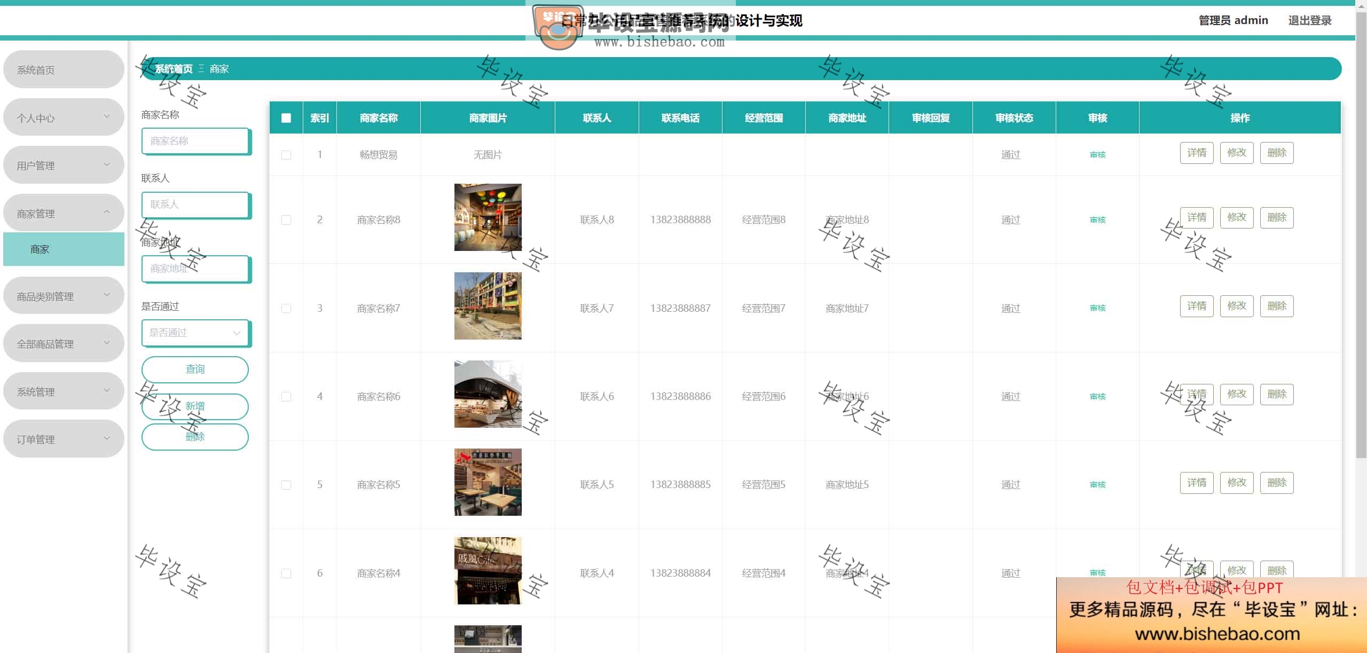Open the 是否通过 dropdown filter
The width and height of the screenshot is (1367, 653).
195,333
